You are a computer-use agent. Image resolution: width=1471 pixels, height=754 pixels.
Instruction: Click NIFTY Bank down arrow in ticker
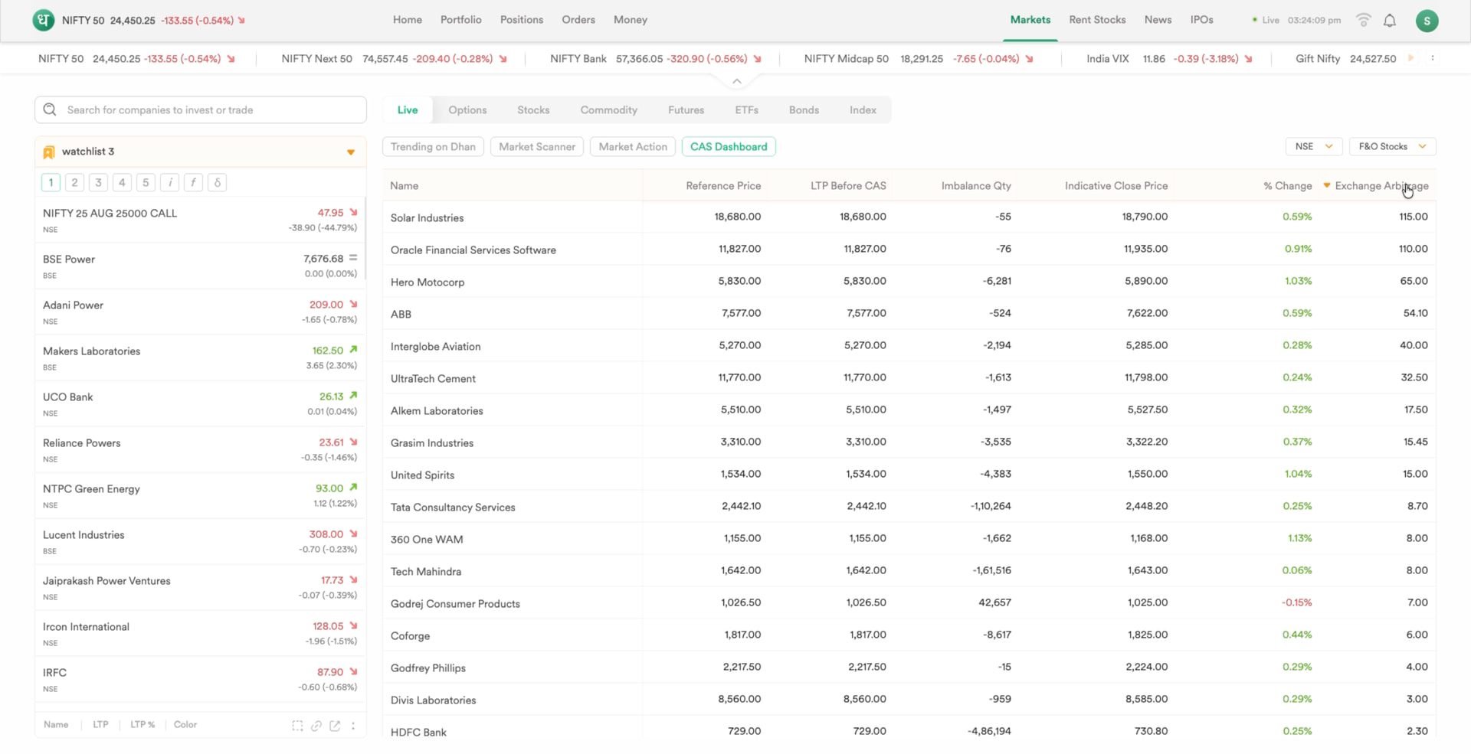coord(757,59)
